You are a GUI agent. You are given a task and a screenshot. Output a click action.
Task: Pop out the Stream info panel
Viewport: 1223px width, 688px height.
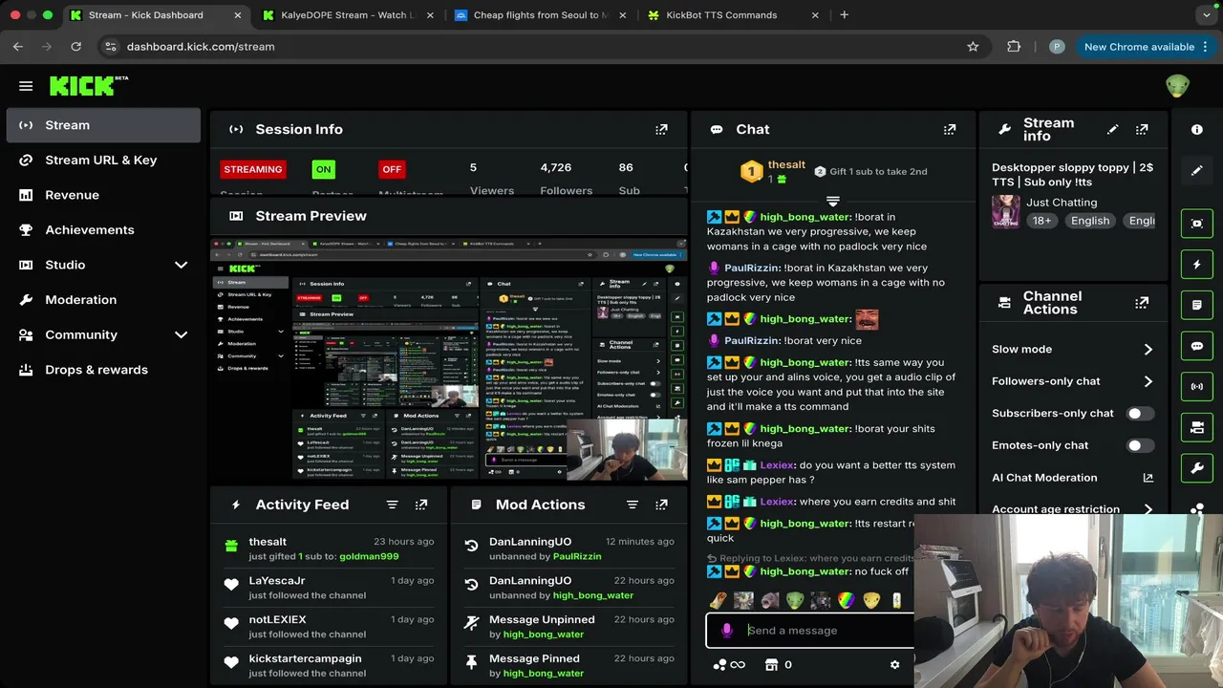pyautogui.click(x=1142, y=129)
